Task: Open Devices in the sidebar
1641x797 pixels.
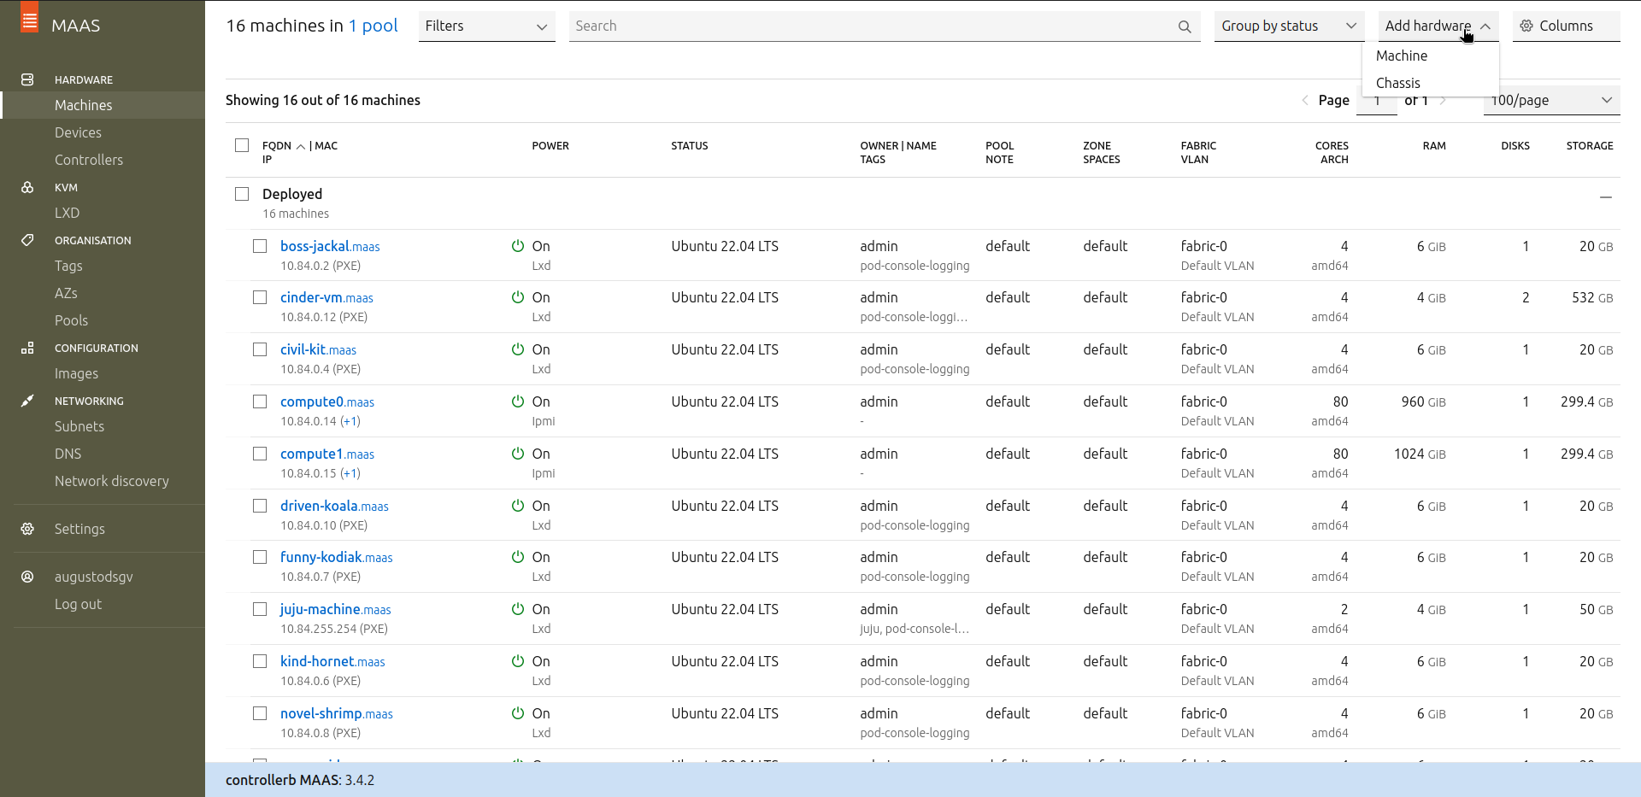Action: pos(78,132)
